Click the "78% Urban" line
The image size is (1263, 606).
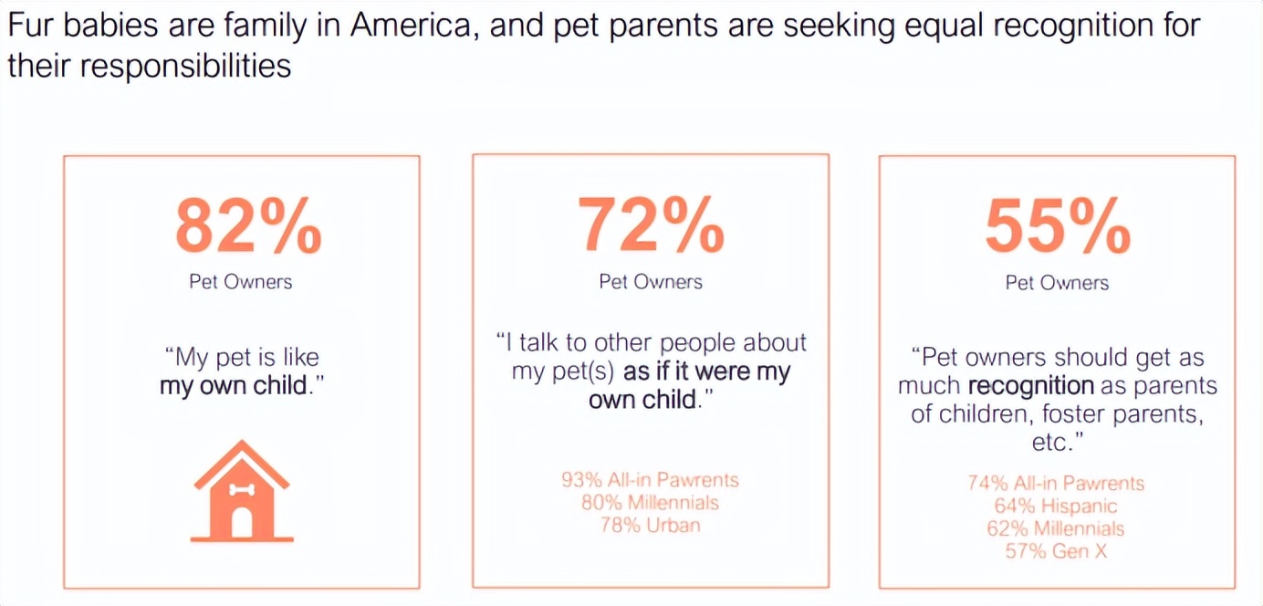point(650,525)
